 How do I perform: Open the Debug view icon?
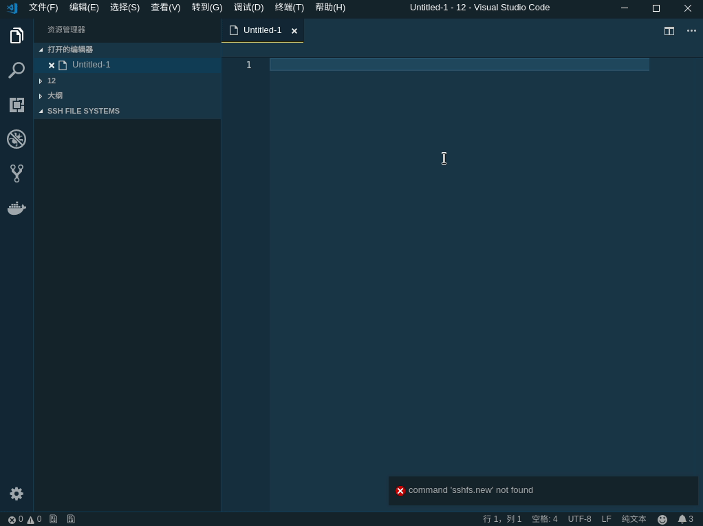tap(17, 139)
